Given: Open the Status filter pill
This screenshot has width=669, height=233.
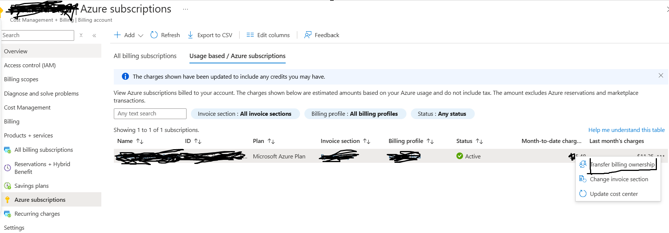Looking at the screenshot, I should click(442, 114).
